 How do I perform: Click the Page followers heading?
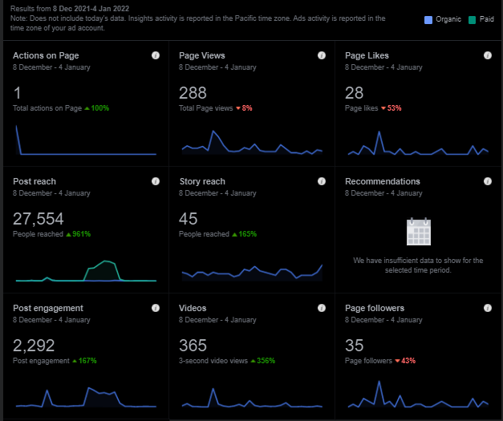[375, 308]
